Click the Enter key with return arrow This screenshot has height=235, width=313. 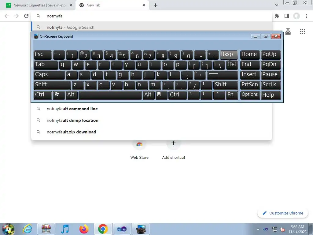coord(223,75)
